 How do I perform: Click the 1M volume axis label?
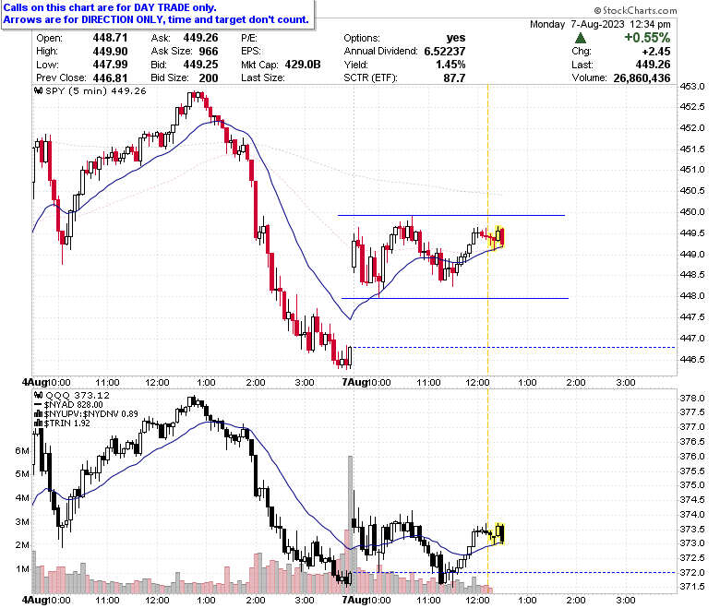[22, 569]
